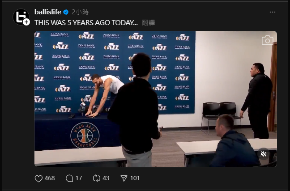Click the 2小時 timestamp of the post
Screen dimensions: 290x191
(80, 12)
